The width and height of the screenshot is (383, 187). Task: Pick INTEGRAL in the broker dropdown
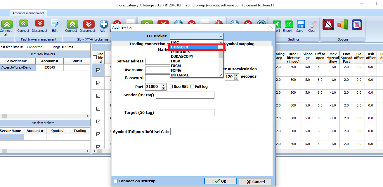194,75
